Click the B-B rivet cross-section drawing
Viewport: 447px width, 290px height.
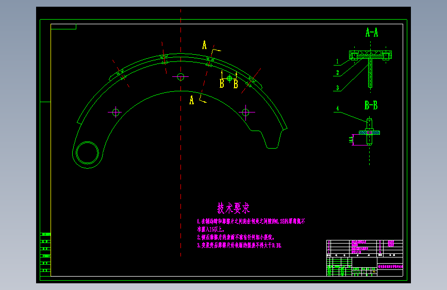[369, 132]
